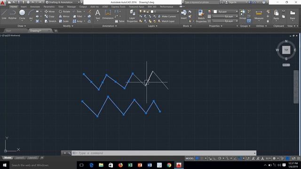Click the Stretch tool
This screenshot has width=301, height=169.
(x=50, y=21)
